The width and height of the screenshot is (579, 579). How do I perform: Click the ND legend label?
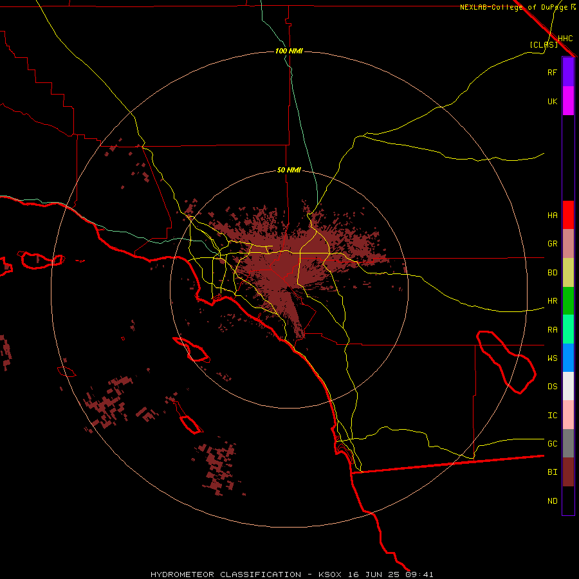[552, 501]
